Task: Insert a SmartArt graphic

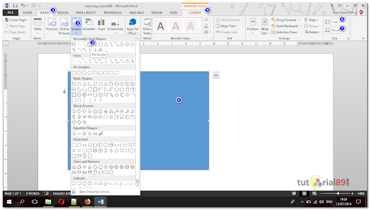Action: pos(88,25)
